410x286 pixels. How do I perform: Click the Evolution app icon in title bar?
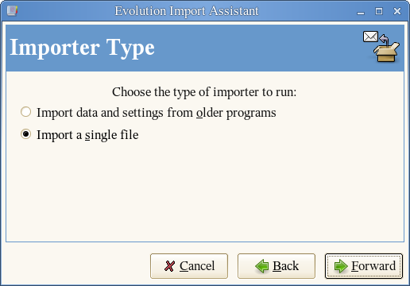tap(12, 11)
